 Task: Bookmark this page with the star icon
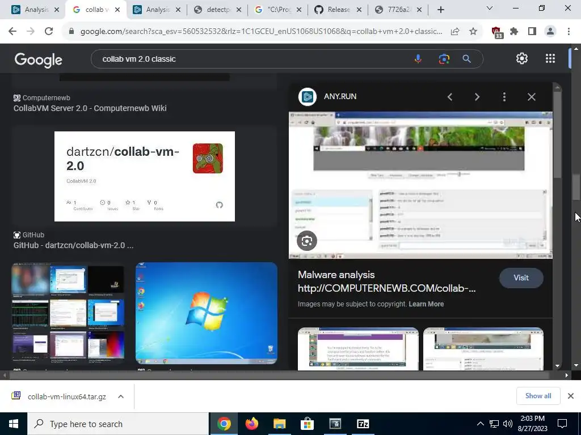[x=473, y=32]
